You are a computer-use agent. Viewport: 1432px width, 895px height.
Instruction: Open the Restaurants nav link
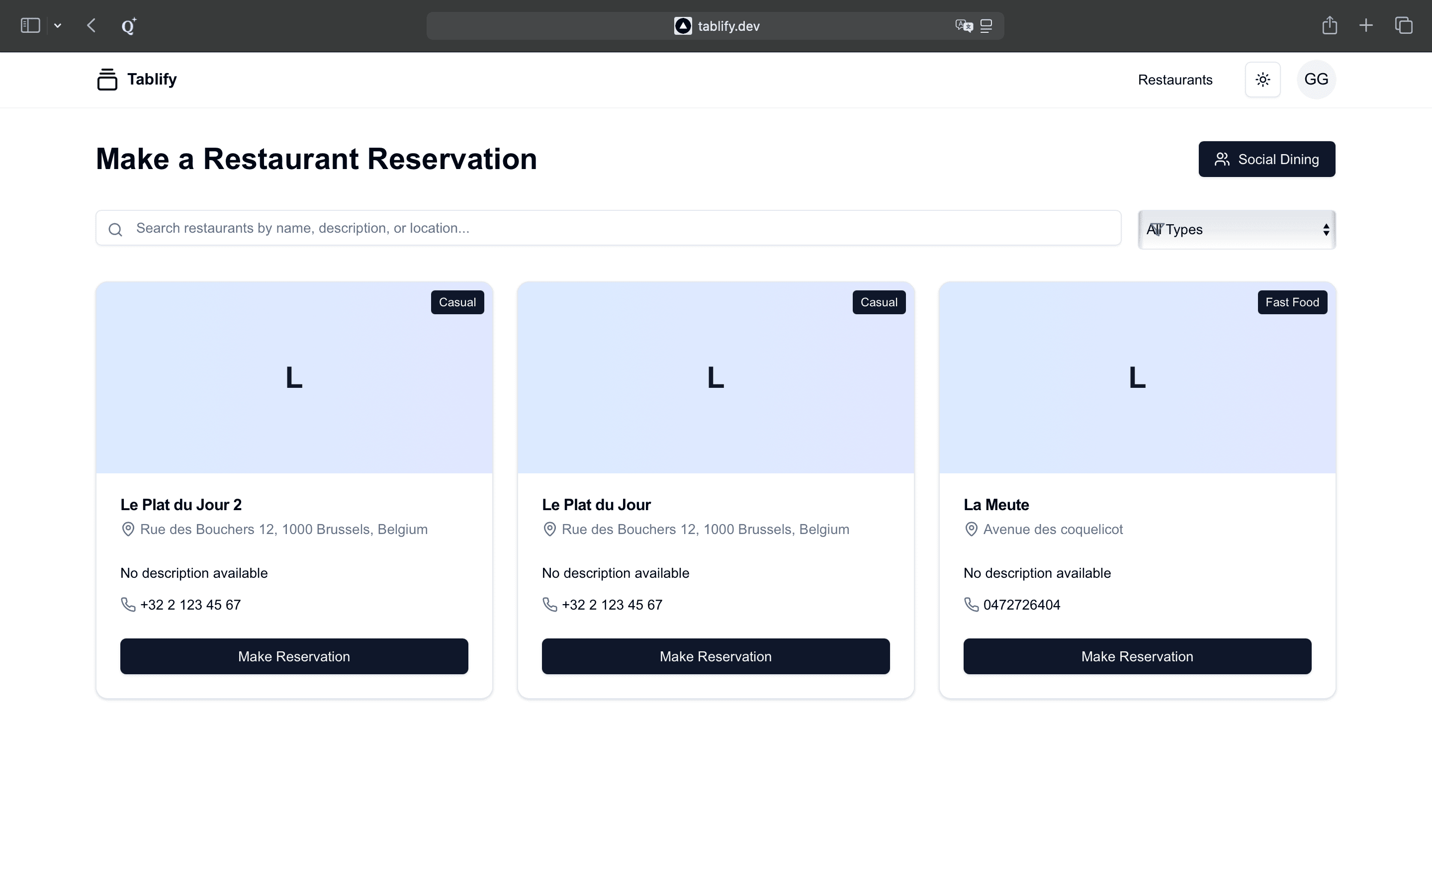1174,80
